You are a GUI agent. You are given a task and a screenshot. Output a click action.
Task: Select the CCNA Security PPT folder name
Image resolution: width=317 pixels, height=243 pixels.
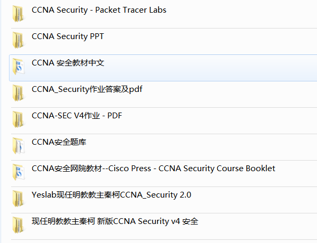coord(68,36)
